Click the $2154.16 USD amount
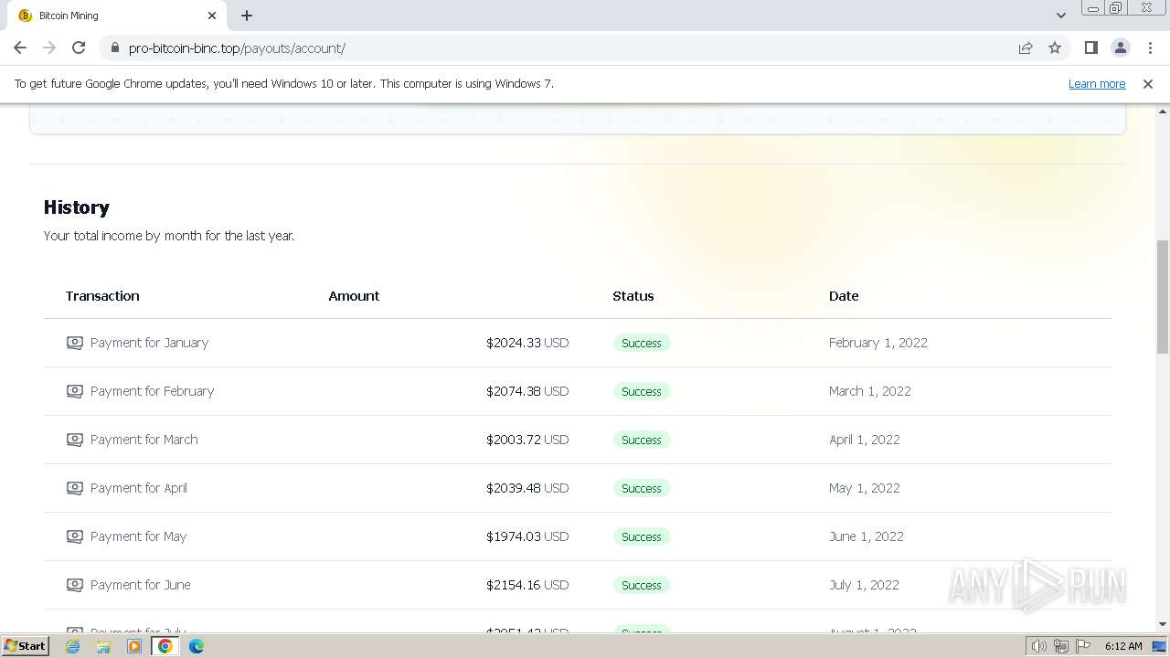The height and width of the screenshot is (658, 1170). pos(527,585)
